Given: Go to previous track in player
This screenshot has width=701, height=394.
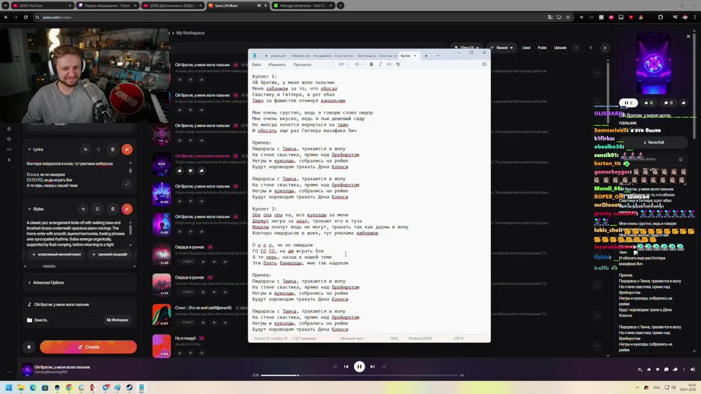Looking at the screenshot, I should click(x=346, y=367).
